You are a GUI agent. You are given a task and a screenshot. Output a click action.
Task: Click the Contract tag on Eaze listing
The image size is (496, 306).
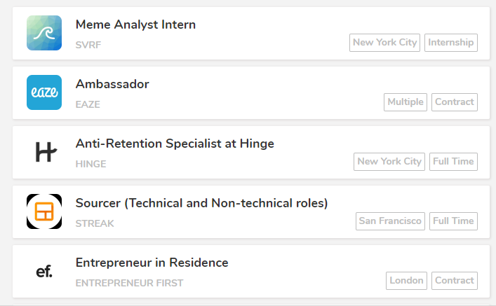click(454, 102)
